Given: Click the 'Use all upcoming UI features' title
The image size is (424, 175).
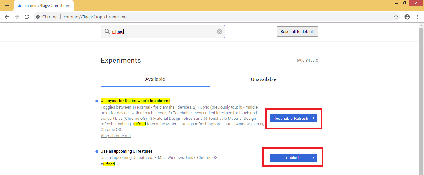Looking at the screenshot, I should 127,151.
